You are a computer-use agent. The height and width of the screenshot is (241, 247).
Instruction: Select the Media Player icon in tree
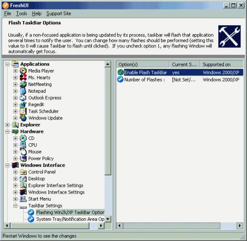point(23,71)
